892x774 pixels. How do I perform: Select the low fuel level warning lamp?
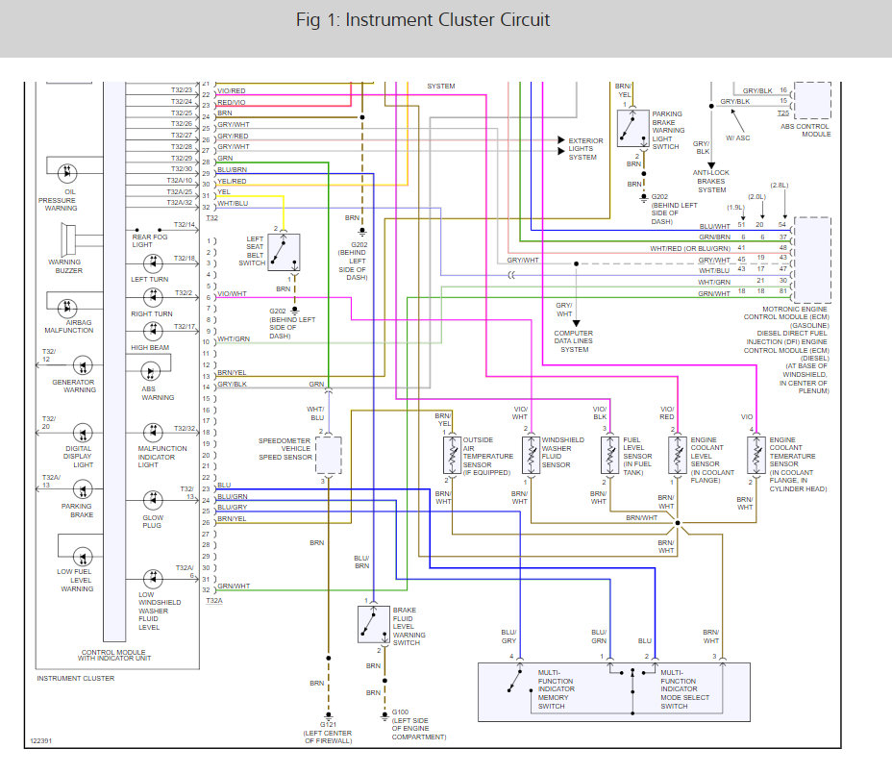(x=83, y=557)
